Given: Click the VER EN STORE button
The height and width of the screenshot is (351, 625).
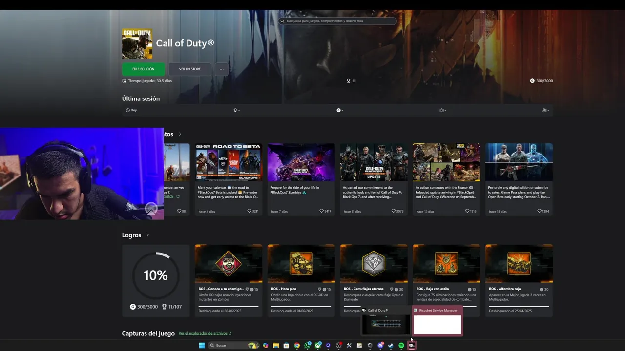Looking at the screenshot, I should click(190, 69).
